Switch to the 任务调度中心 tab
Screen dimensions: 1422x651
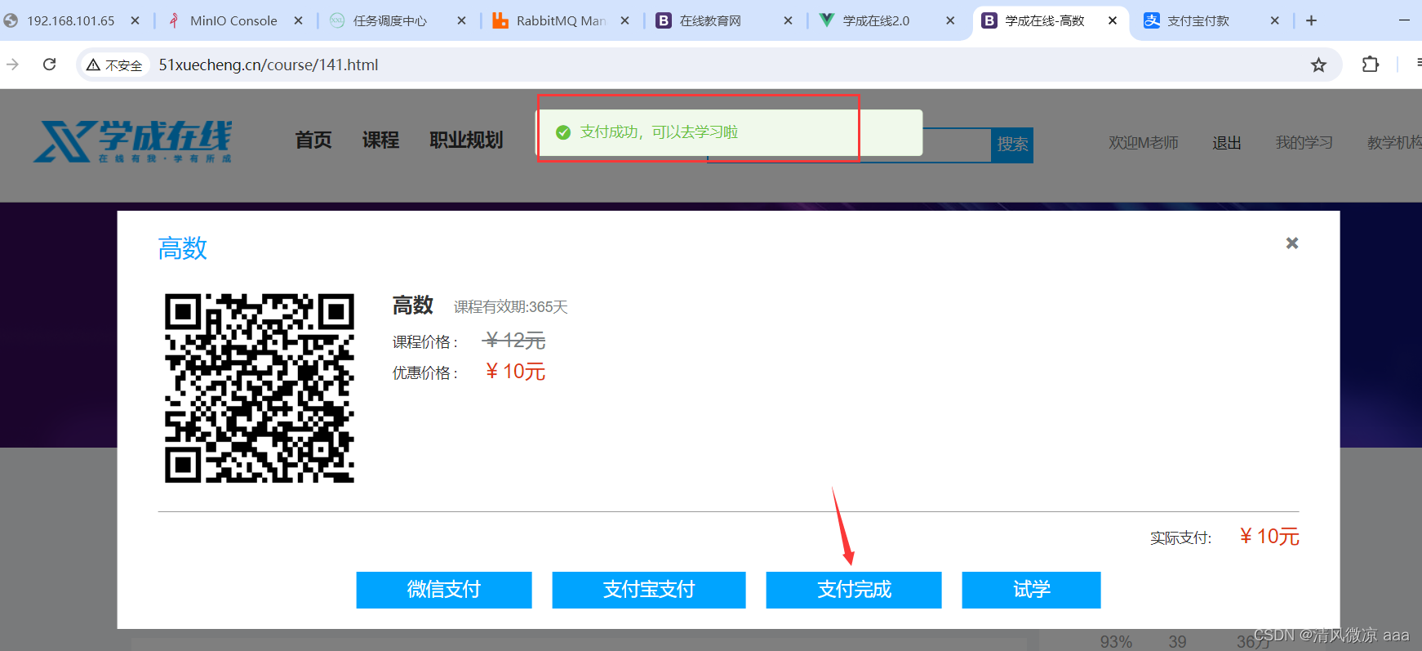click(x=389, y=20)
